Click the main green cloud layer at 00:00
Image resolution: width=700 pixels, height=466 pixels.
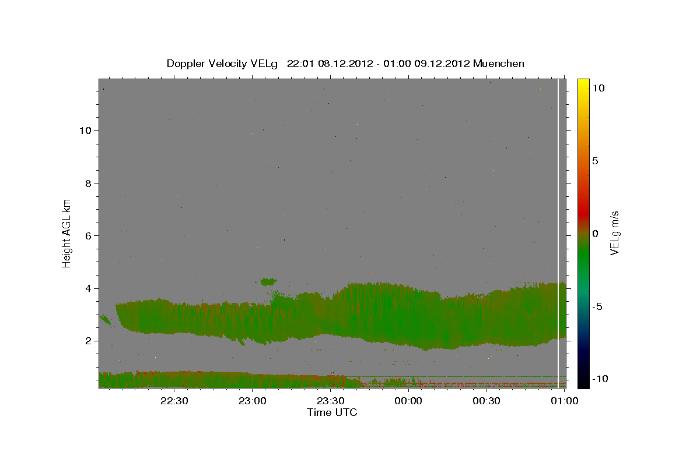(x=409, y=317)
